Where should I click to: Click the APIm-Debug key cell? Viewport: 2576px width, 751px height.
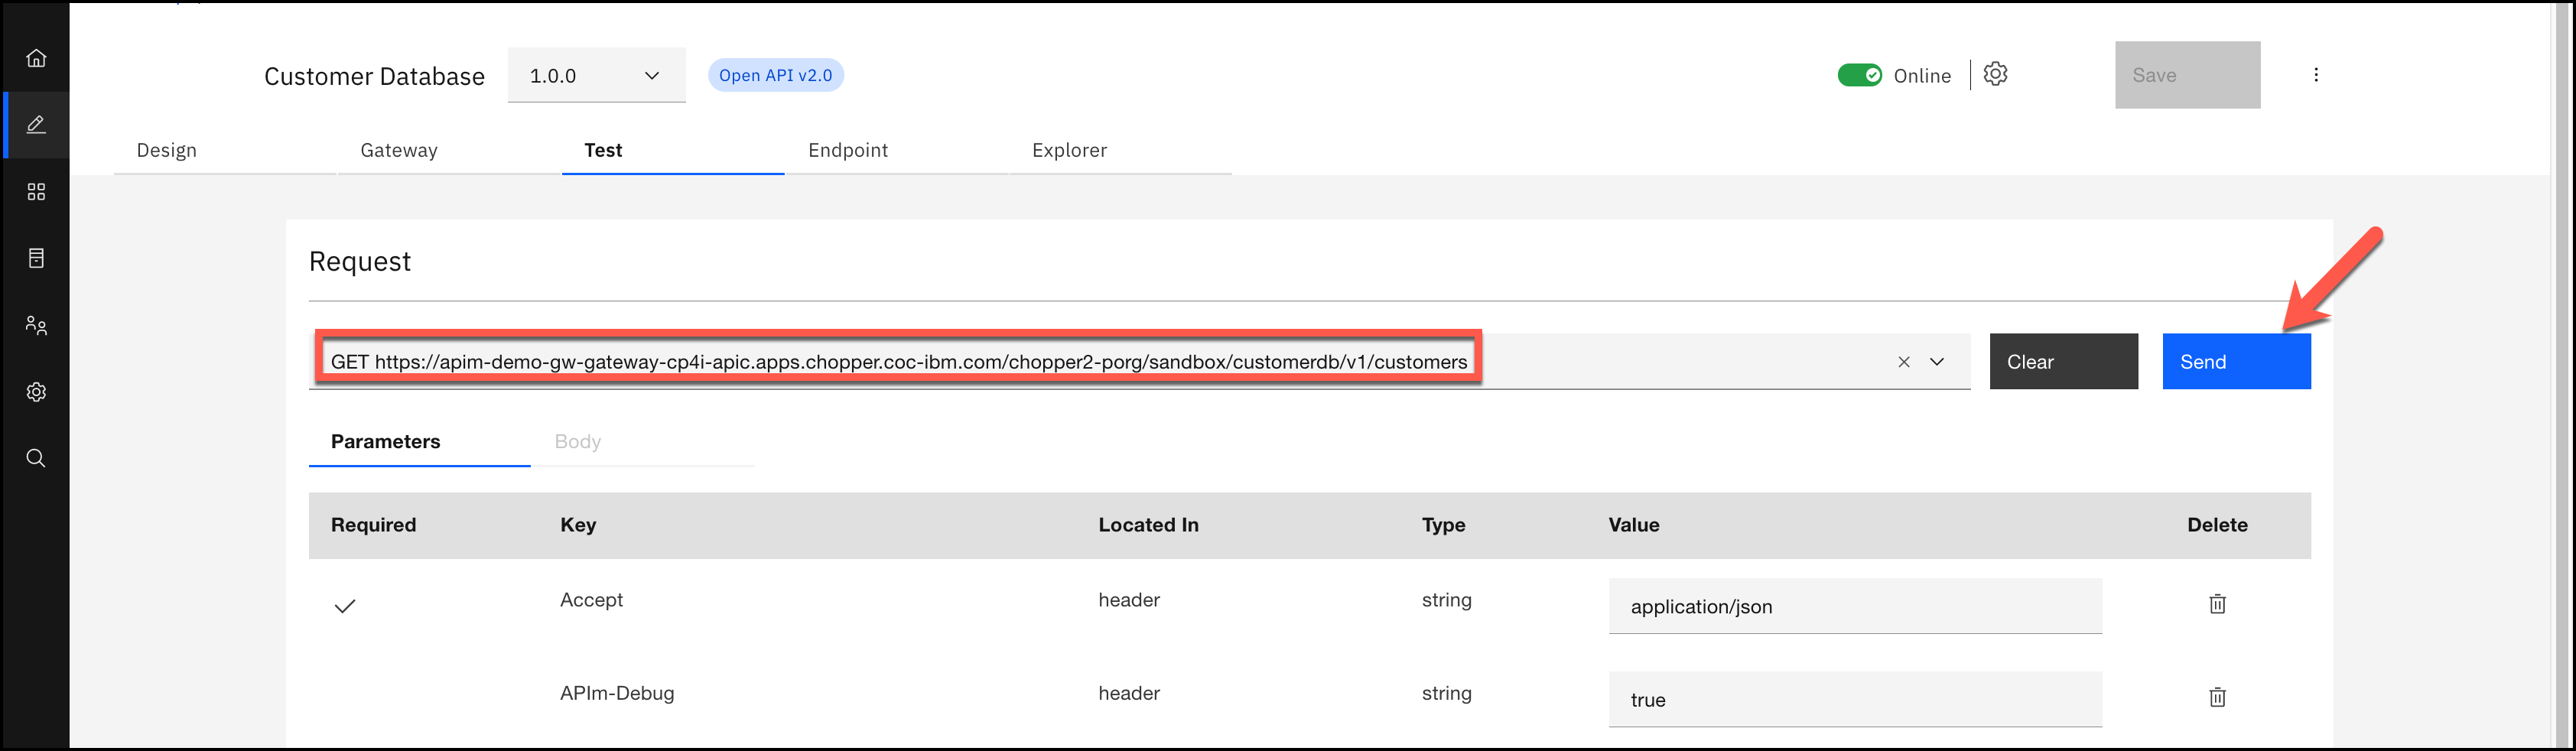click(x=617, y=693)
